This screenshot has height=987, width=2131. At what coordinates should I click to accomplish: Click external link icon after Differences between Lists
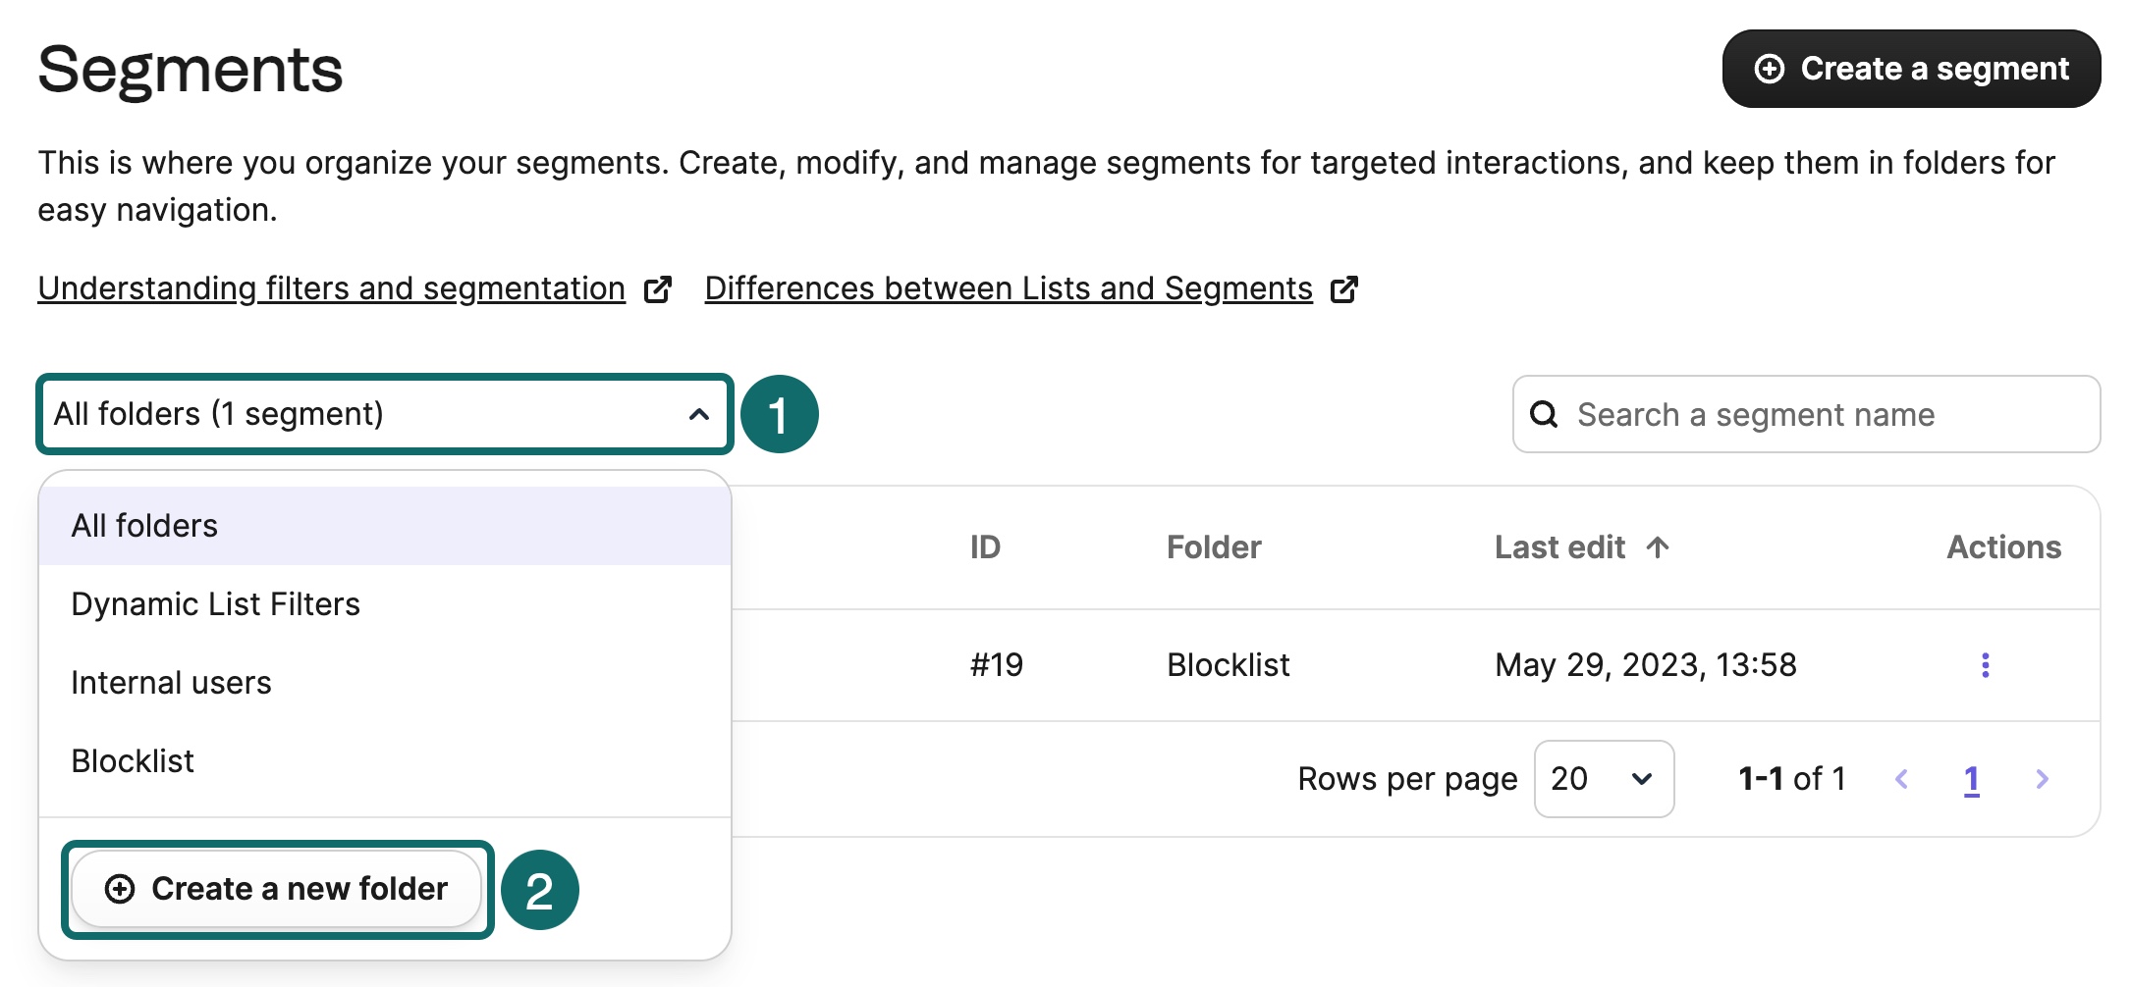coord(1343,289)
